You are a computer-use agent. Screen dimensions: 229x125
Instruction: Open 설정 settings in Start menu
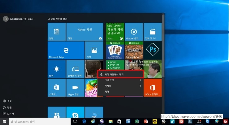tap(7, 101)
